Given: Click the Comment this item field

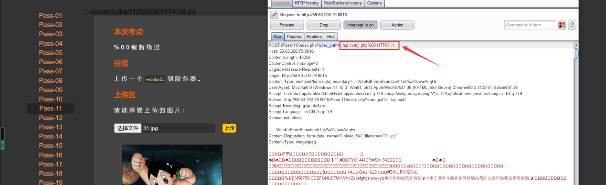Looking at the screenshot, I should coord(530,25).
